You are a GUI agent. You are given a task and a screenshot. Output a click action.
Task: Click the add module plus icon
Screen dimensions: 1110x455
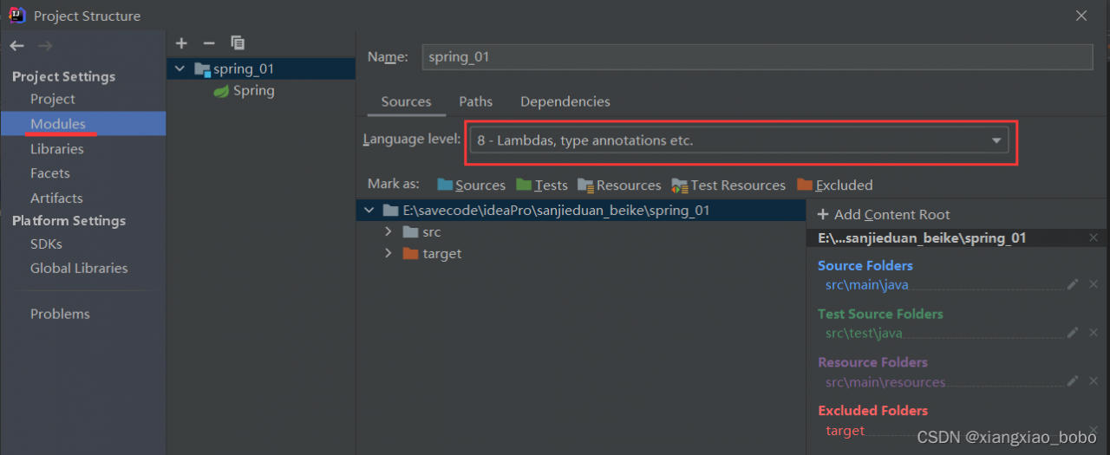(181, 42)
